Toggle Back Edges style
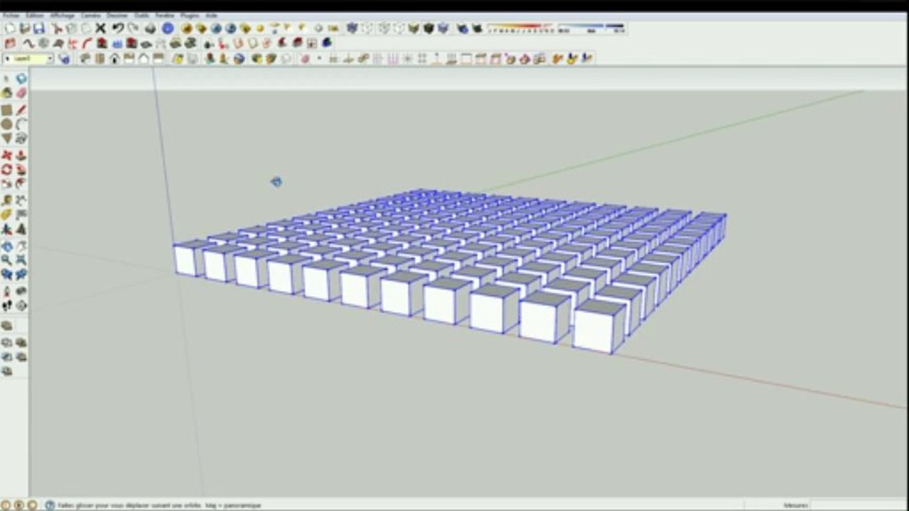Image resolution: width=909 pixels, height=511 pixels. [x=367, y=28]
